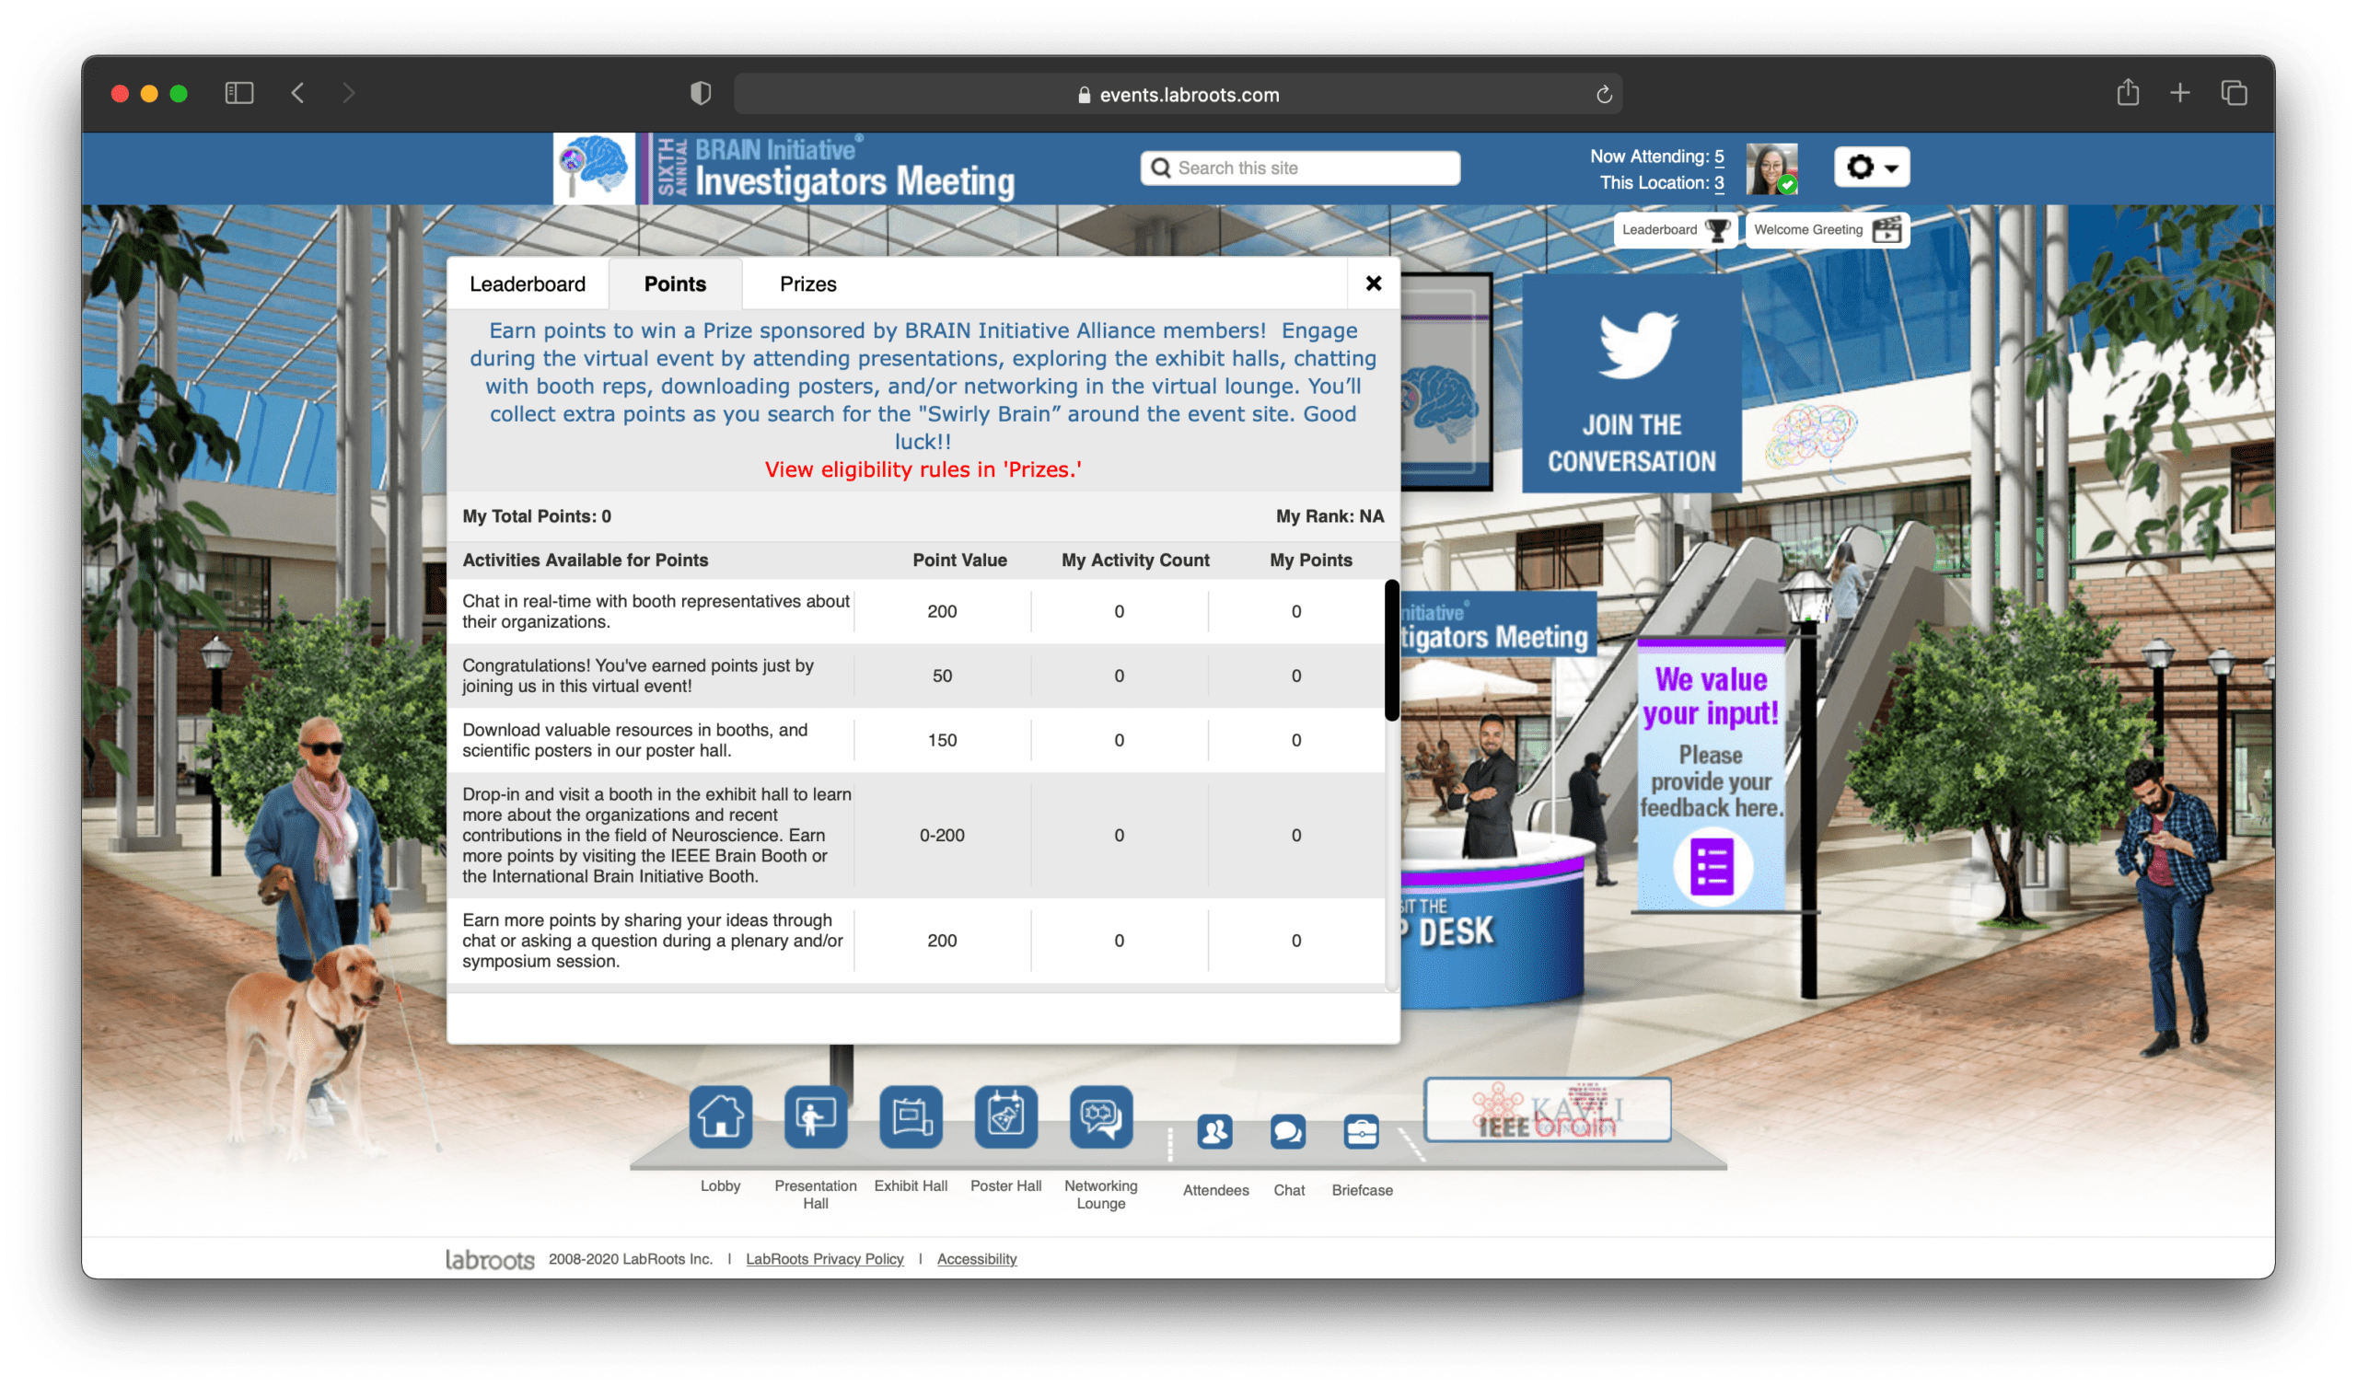Click the 'Drop-in and visit a booth' row
The image size is (2357, 1387).
pos(916,835)
